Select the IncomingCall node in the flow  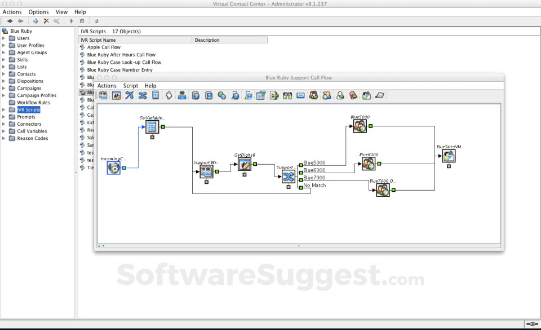(114, 168)
